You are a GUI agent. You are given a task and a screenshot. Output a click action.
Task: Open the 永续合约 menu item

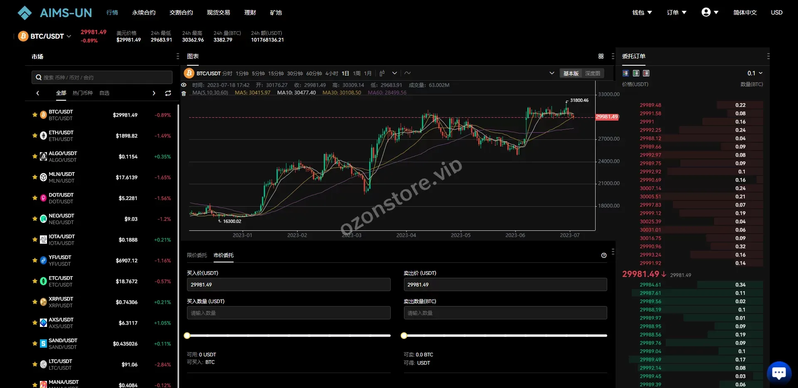pos(144,12)
